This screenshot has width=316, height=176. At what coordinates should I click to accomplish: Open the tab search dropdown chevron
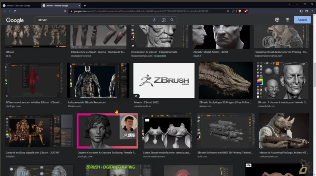click(289, 4)
